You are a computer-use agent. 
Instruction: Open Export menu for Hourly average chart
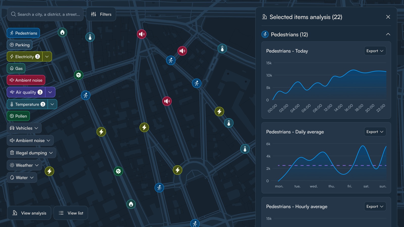point(375,207)
